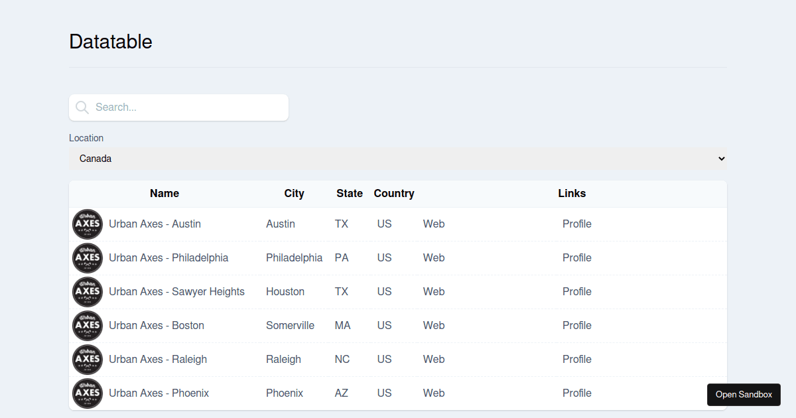
Task: Open the Location dropdown showing Canada
Action: [x=398, y=159]
